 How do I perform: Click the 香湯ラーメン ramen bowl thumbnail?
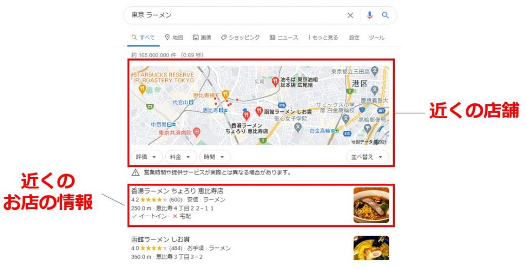coord(371,205)
